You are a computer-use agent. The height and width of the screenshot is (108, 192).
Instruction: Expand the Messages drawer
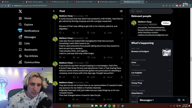pos(183,100)
